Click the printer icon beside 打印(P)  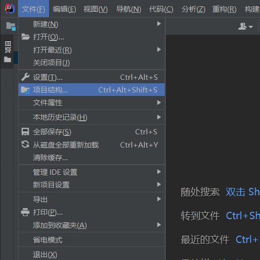click(25, 212)
